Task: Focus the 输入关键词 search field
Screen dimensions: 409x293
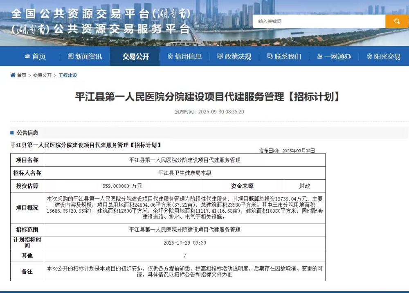Action: pyautogui.click(x=319, y=21)
